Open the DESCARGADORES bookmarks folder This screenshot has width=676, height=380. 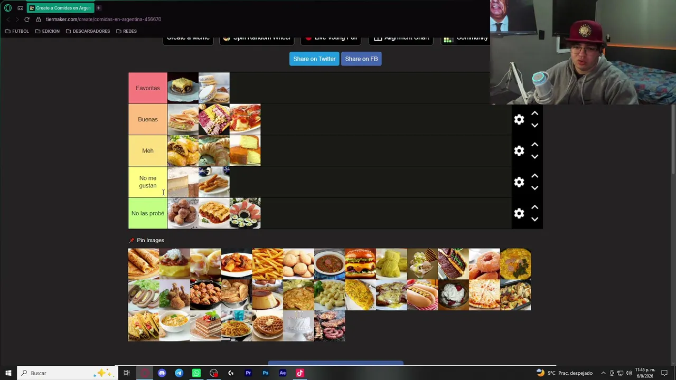(x=88, y=31)
